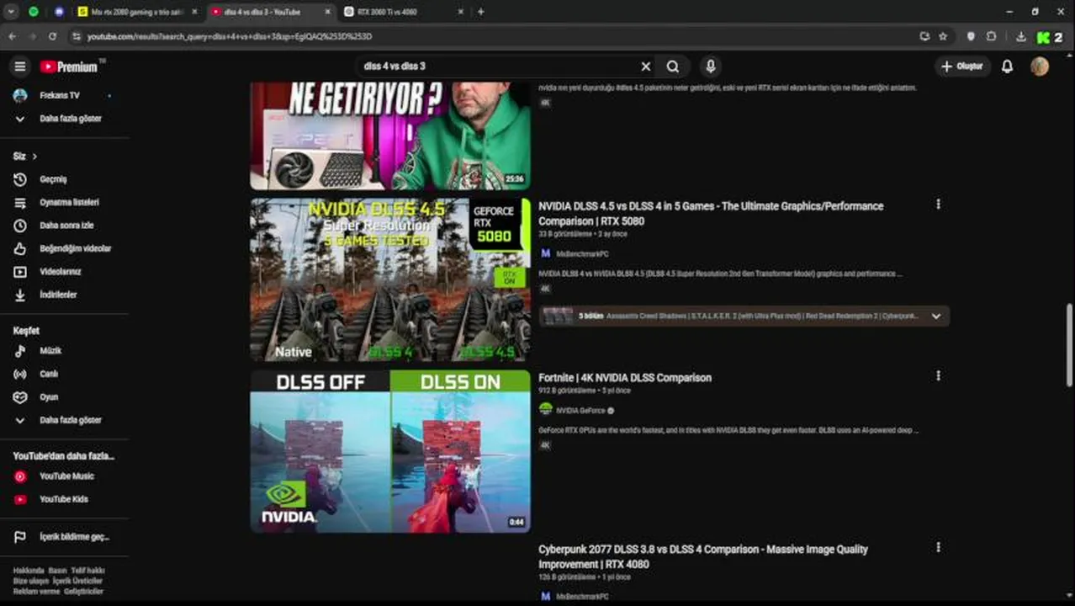Open NVIDIA GeForce channel link
1075x606 pixels.
click(x=580, y=411)
